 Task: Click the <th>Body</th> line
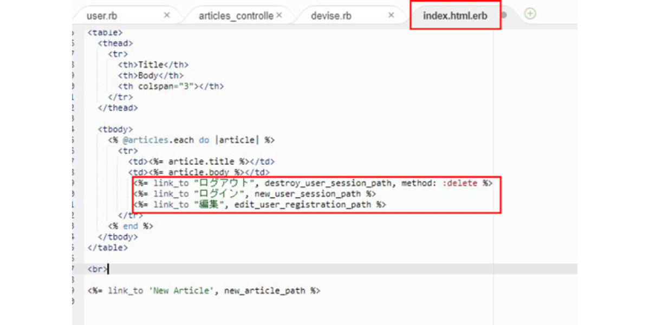pos(151,76)
